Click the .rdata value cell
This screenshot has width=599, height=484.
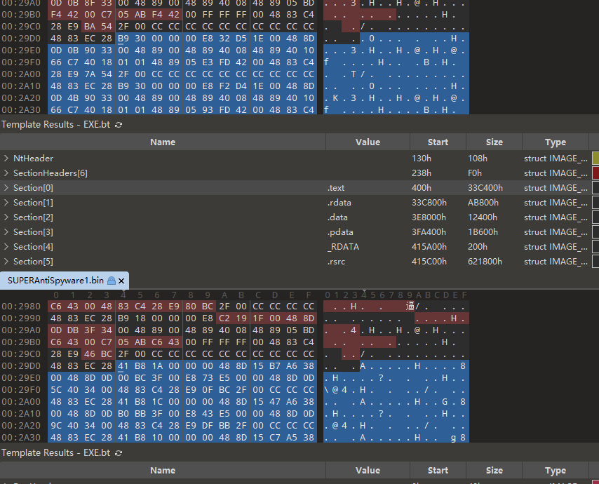tap(339, 203)
